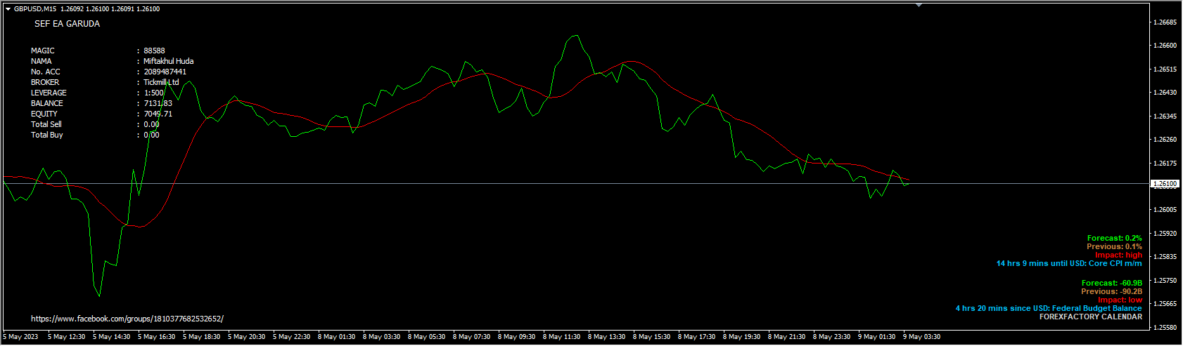Click the EQUITY value 7049.71
Image resolution: width=1183 pixels, height=346 pixels.
tap(158, 114)
